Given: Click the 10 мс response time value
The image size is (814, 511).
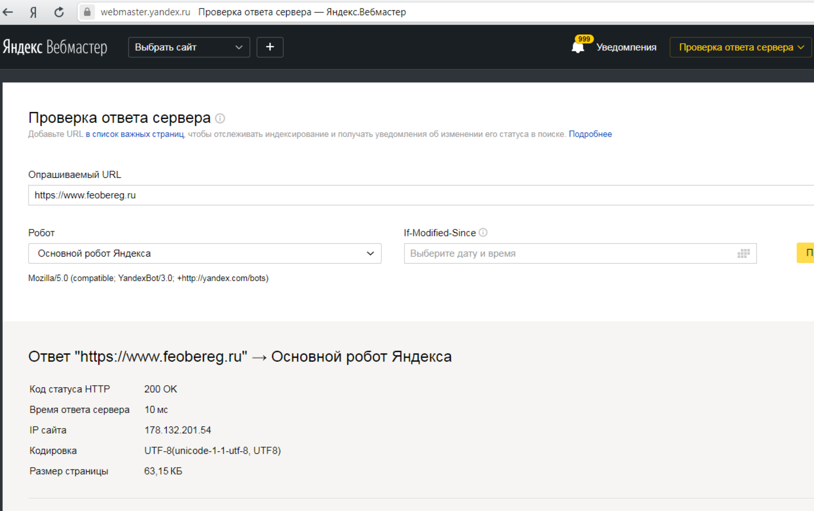Looking at the screenshot, I should (156, 410).
